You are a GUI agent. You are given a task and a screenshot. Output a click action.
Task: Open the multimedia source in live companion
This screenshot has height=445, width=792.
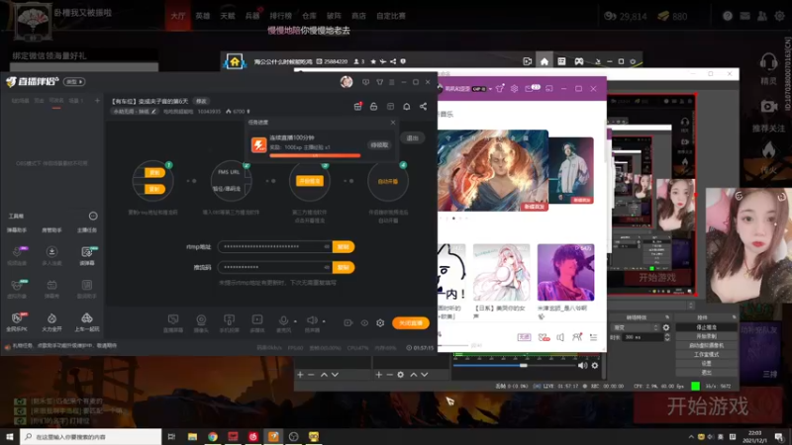coord(257,323)
